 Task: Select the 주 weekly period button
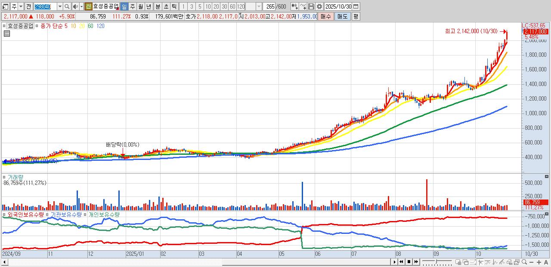pos(132,6)
